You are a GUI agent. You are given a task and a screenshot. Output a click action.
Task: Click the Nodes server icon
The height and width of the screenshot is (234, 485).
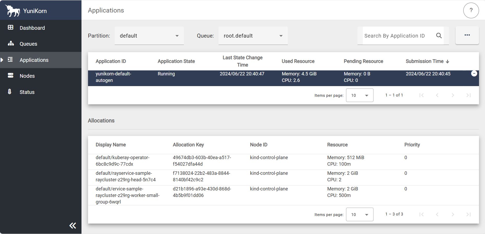[x=10, y=76]
